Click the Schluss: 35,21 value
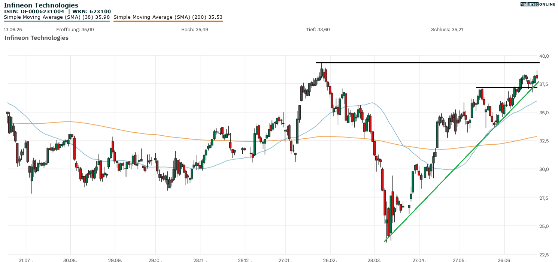Image resolution: width=558 pixels, height=262 pixels. 447,30
